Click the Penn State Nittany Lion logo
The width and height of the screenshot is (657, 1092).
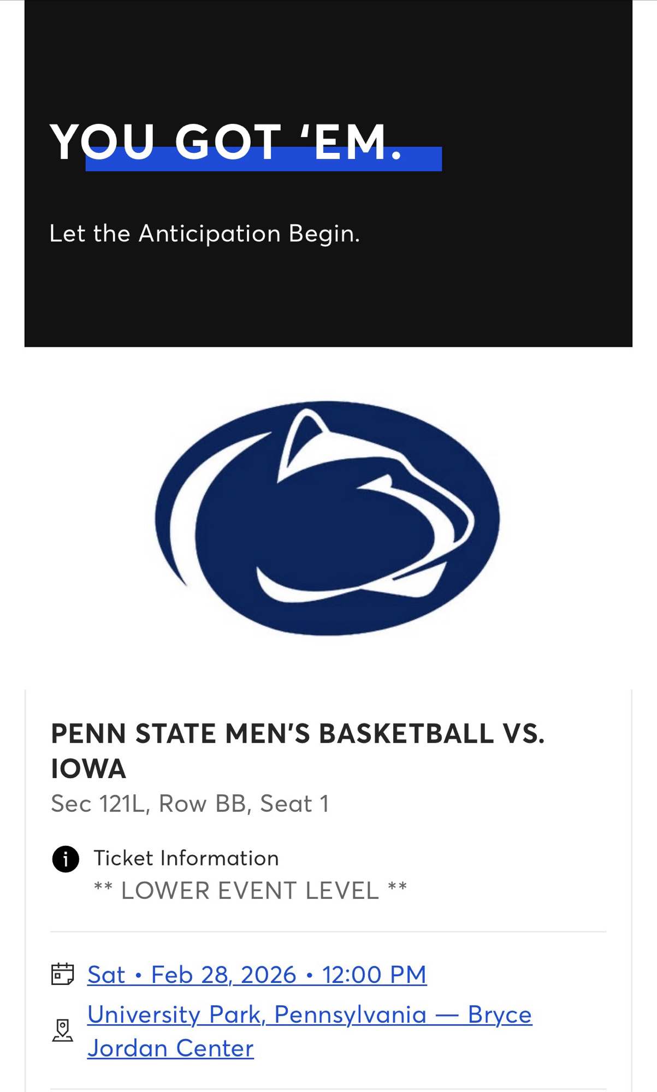328,518
